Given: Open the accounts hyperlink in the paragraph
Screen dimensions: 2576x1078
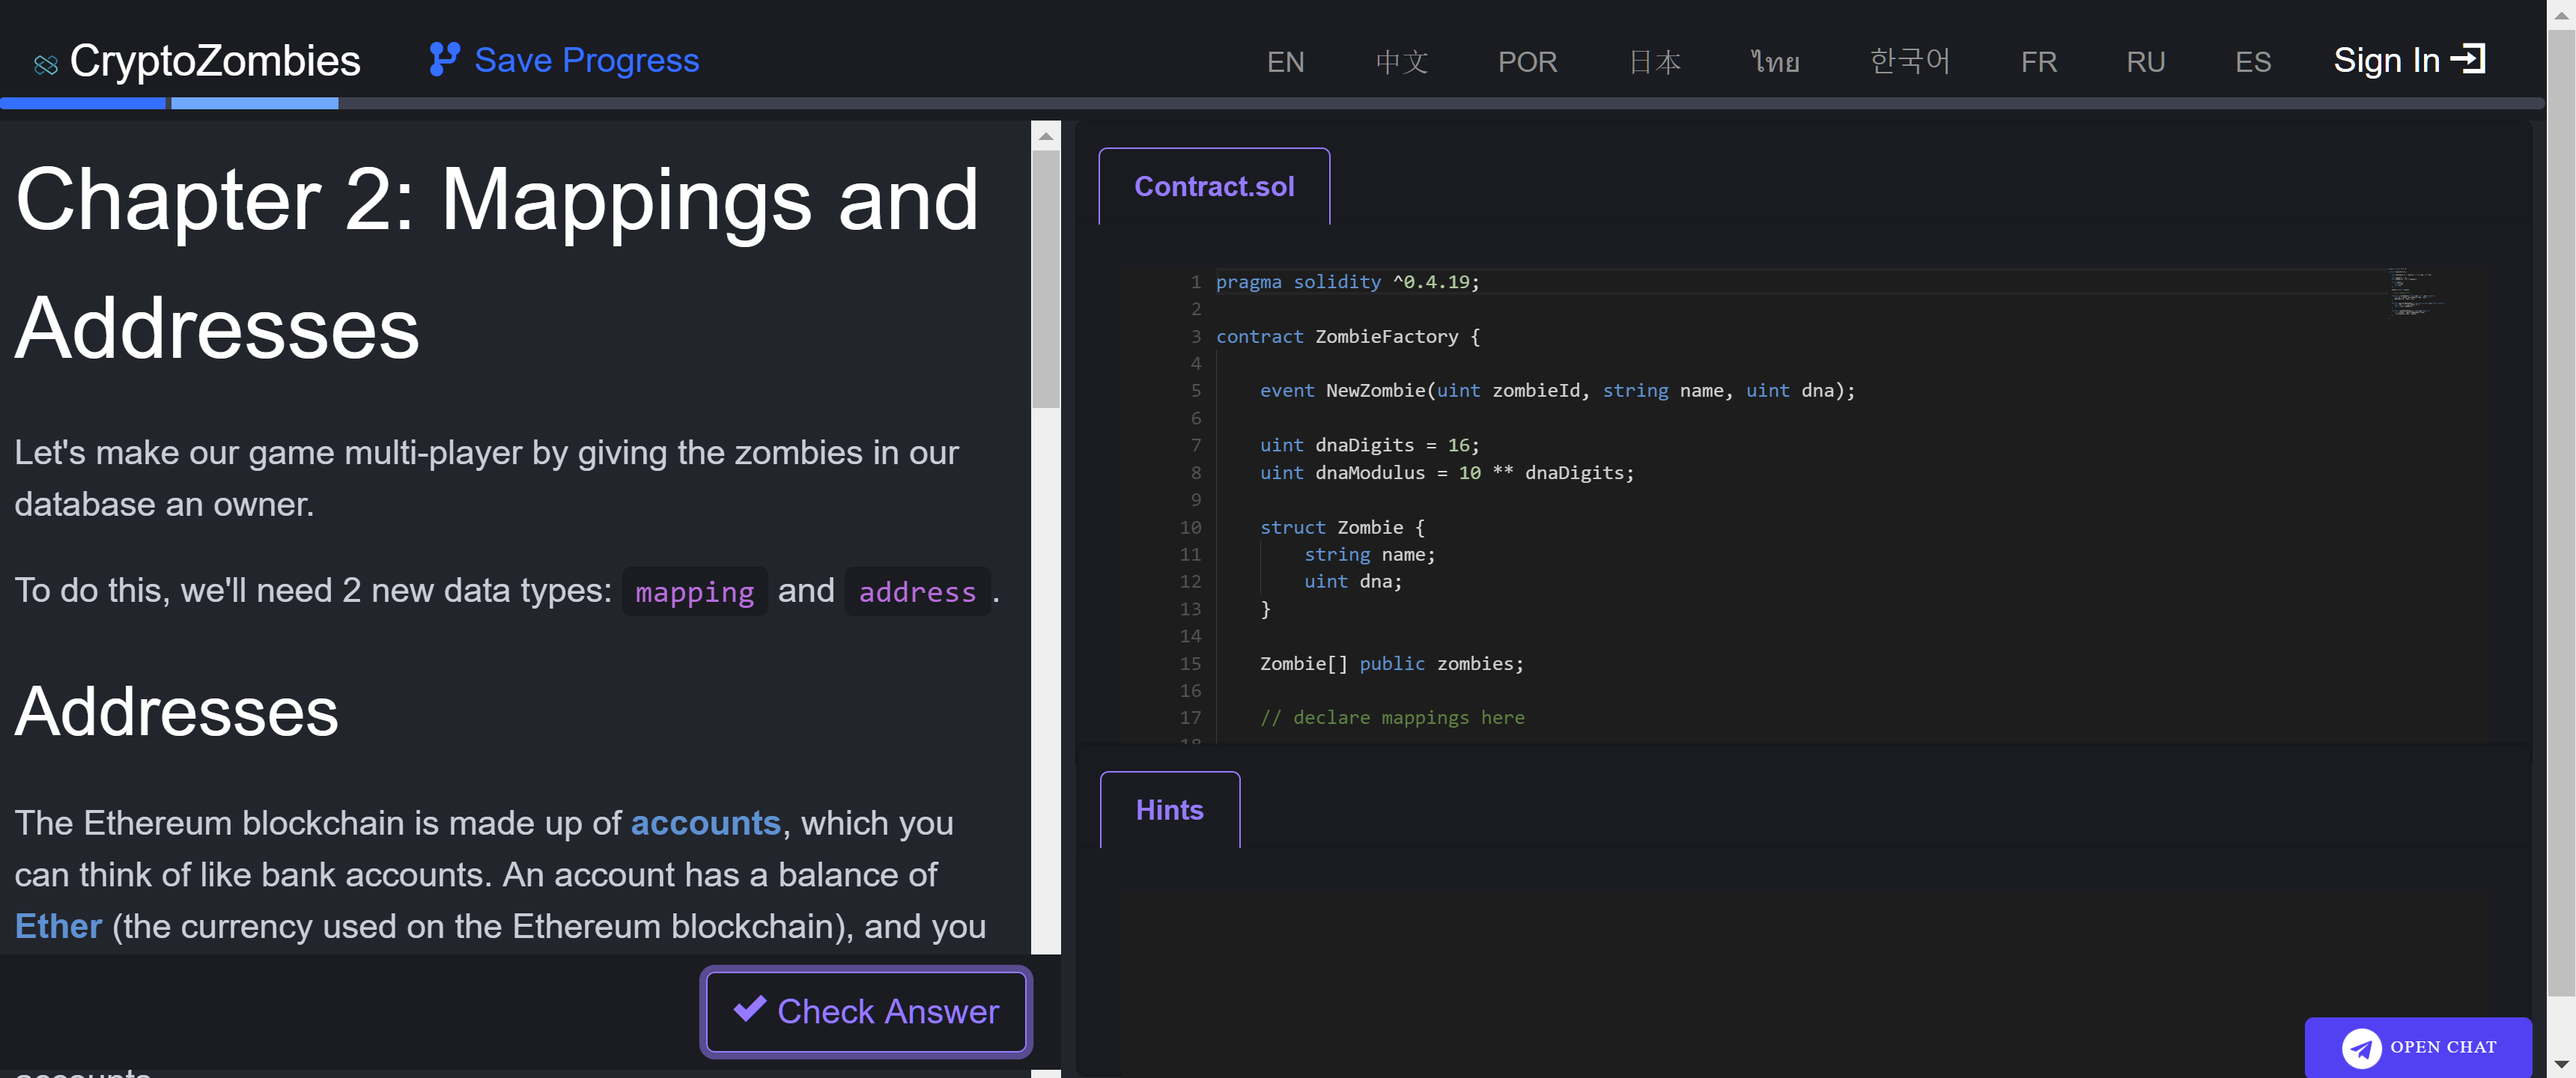Looking at the screenshot, I should (x=706, y=823).
